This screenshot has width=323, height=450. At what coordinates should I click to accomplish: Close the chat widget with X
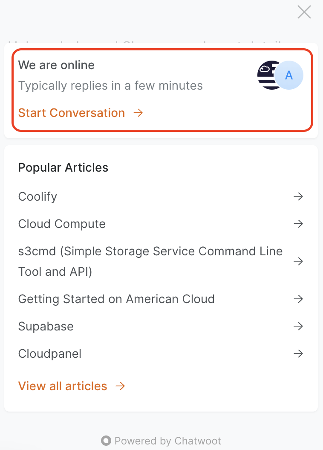304,12
